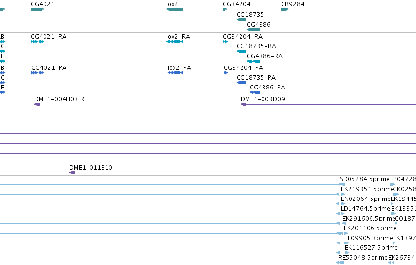
Task: Click the SD05284.5prime label text
Action: [x=365, y=179]
